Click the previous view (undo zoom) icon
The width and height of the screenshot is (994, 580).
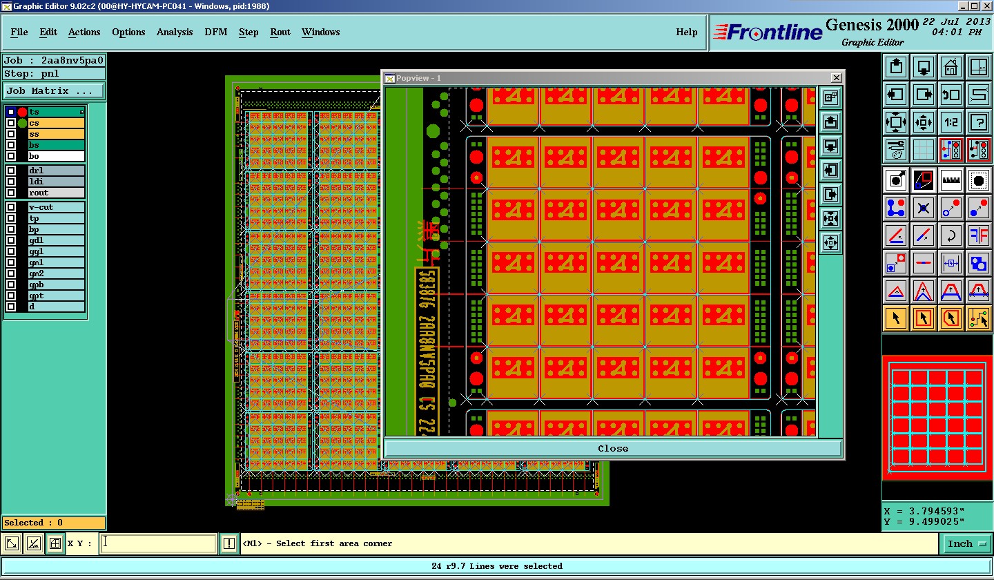point(951,94)
